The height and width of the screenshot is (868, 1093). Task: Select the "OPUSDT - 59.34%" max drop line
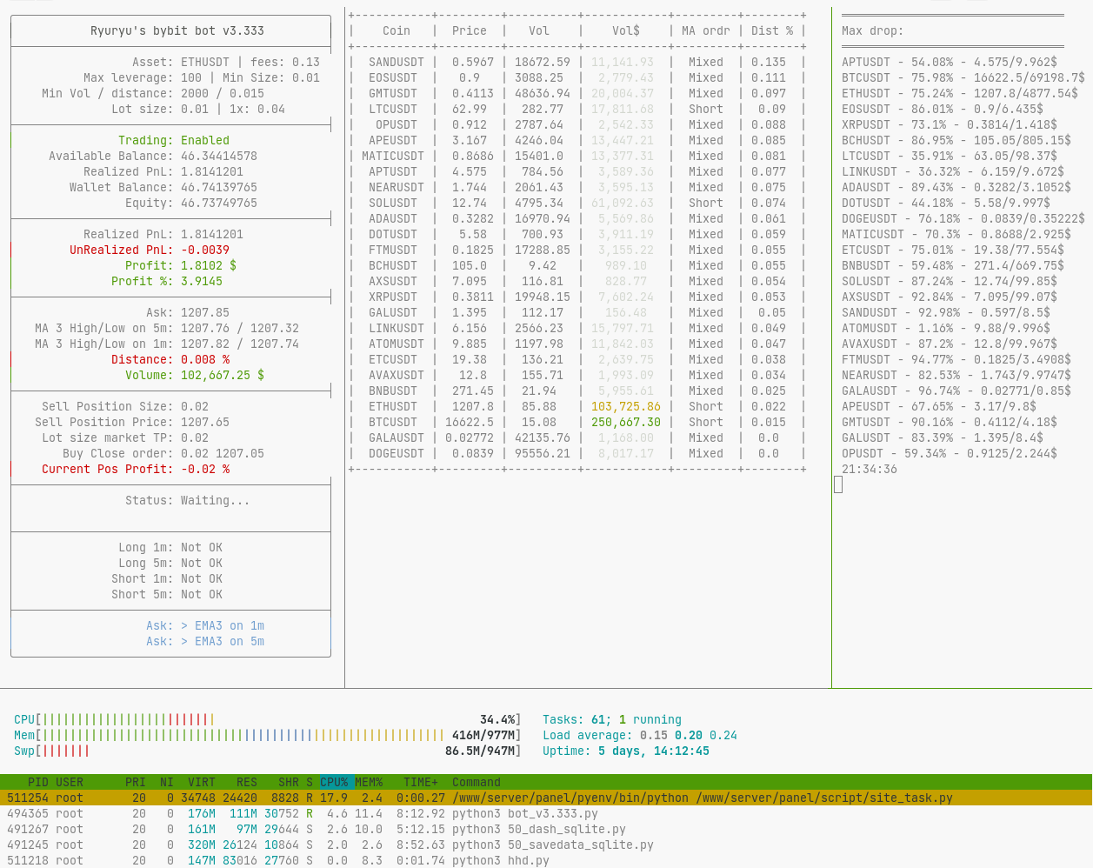pos(950,453)
